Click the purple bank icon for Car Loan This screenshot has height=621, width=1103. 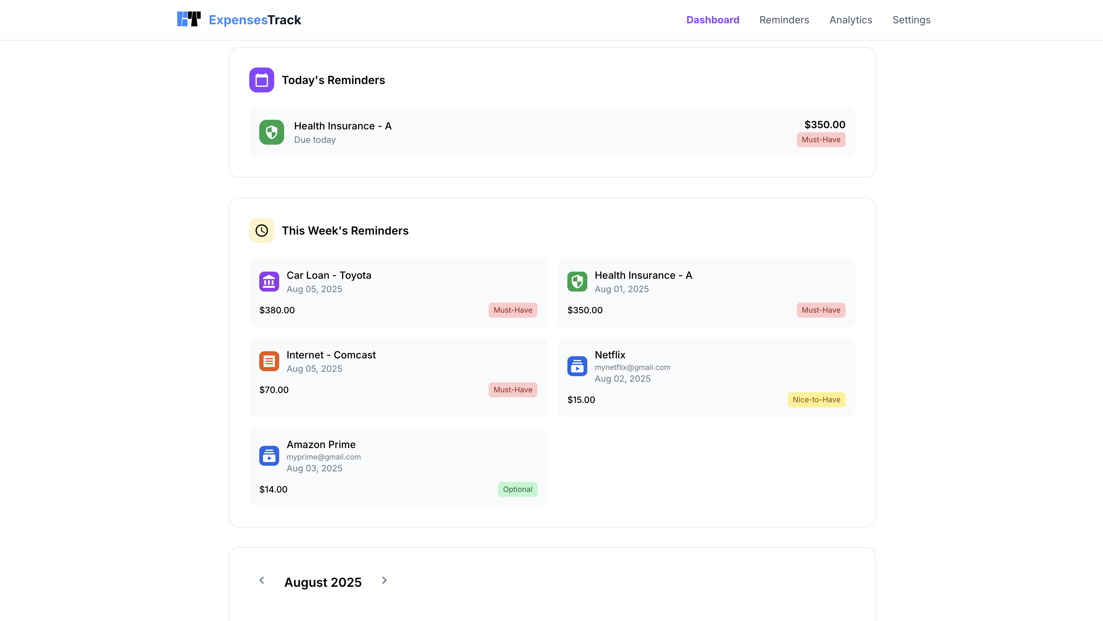coord(269,282)
